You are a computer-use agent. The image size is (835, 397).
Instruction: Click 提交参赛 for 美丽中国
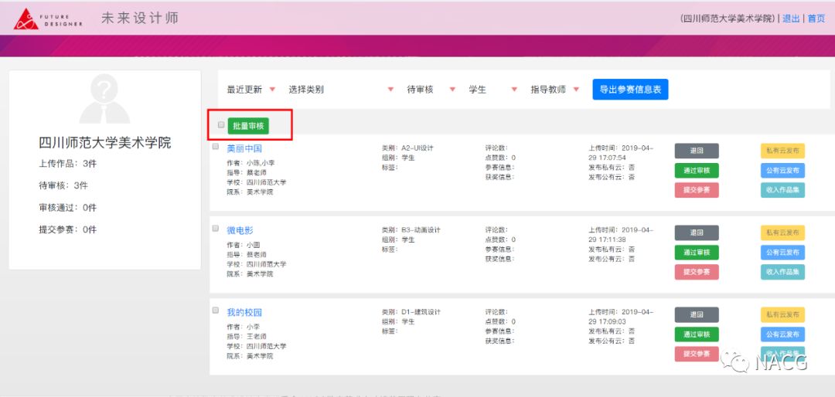point(697,191)
